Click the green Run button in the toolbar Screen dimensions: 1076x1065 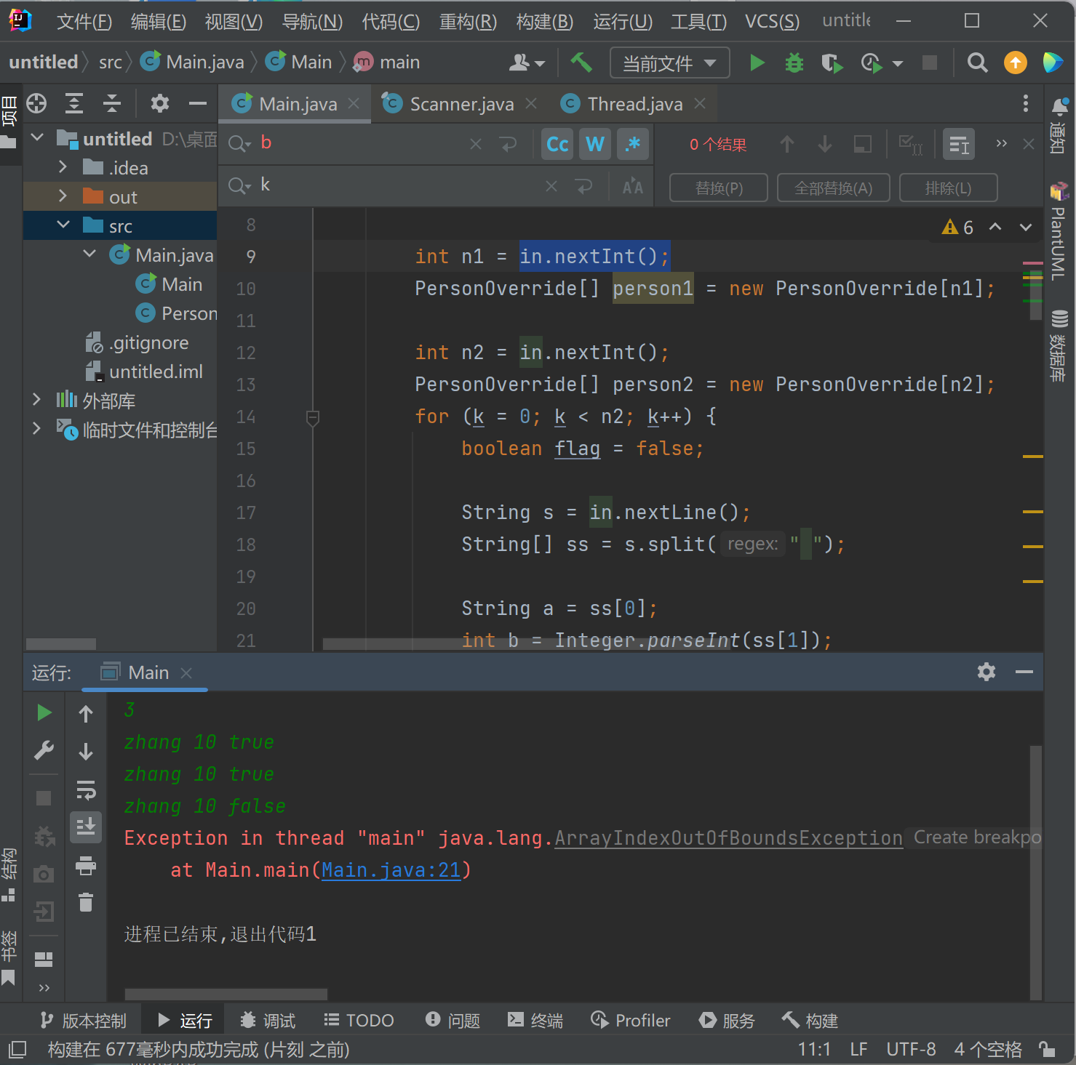coord(757,63)
